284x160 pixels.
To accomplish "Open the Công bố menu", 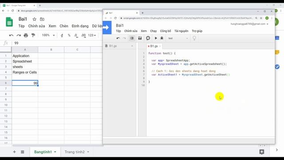I will pos(166,31).
